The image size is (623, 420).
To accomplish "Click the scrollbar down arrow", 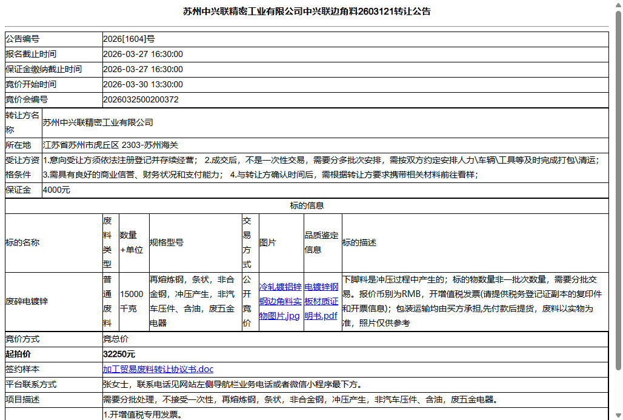I will [618, 414].
